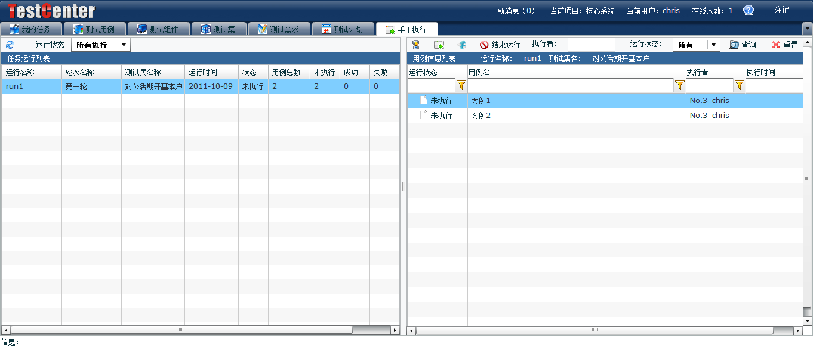This screenshot has width=813, height=348.
Task: Click the blue sync icon in right toolbar
Action: tap(461, 45)
